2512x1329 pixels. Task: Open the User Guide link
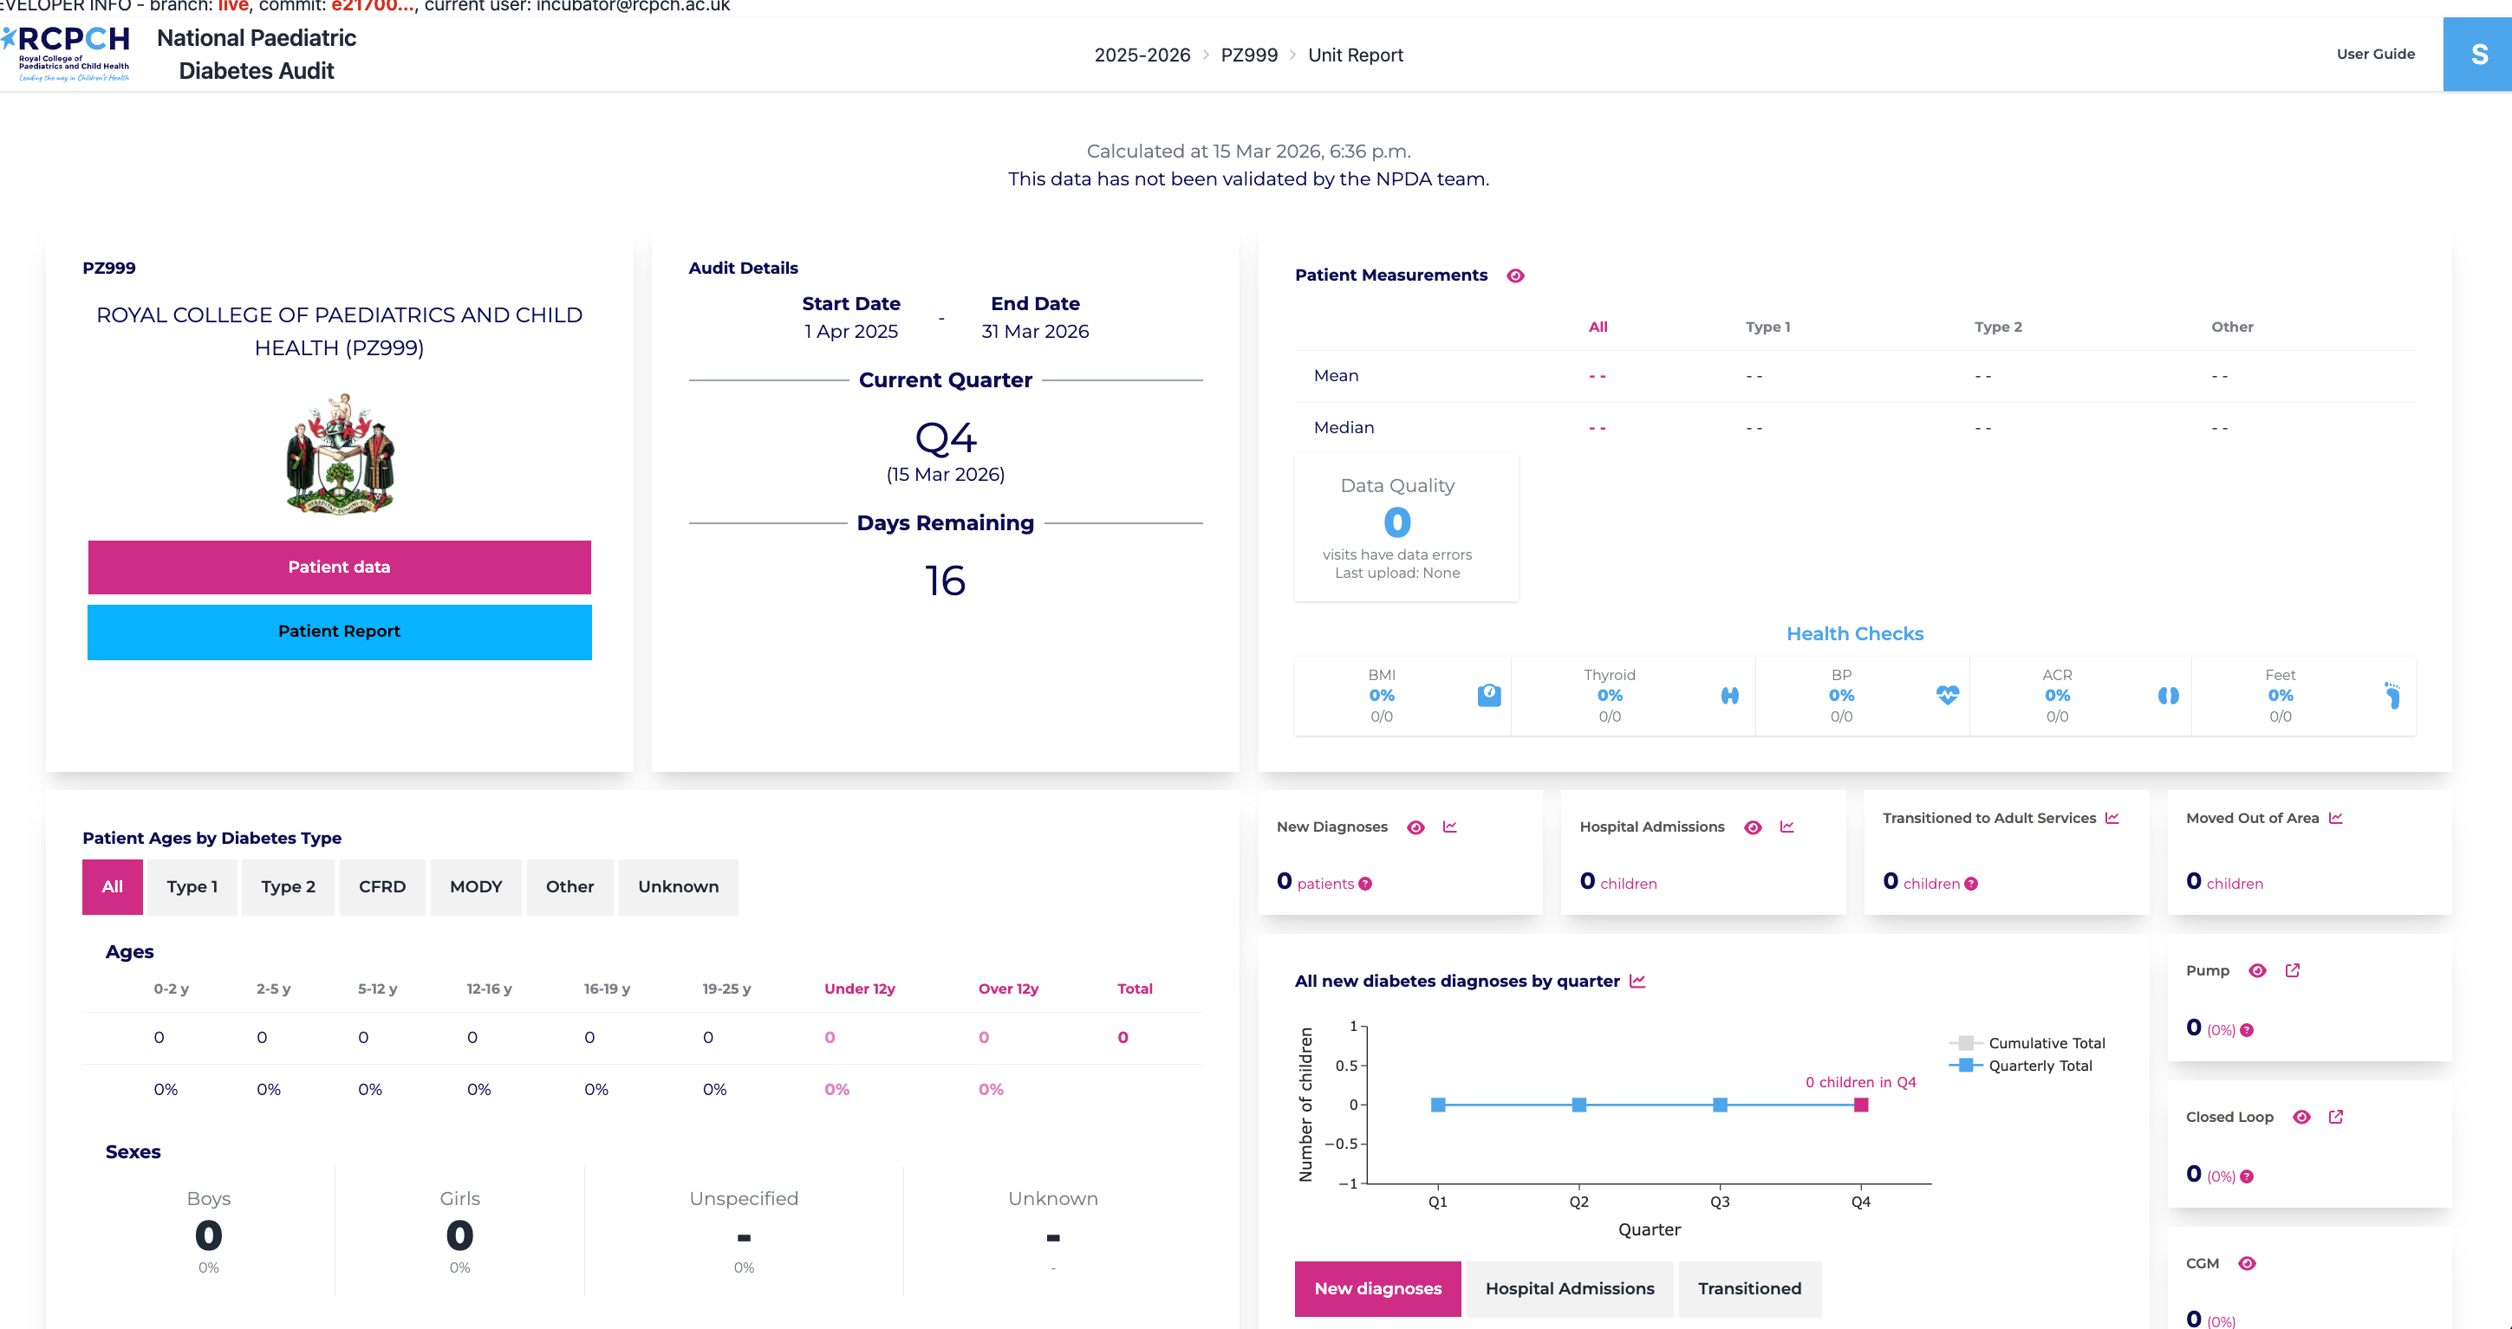(x=2374, y=54)
